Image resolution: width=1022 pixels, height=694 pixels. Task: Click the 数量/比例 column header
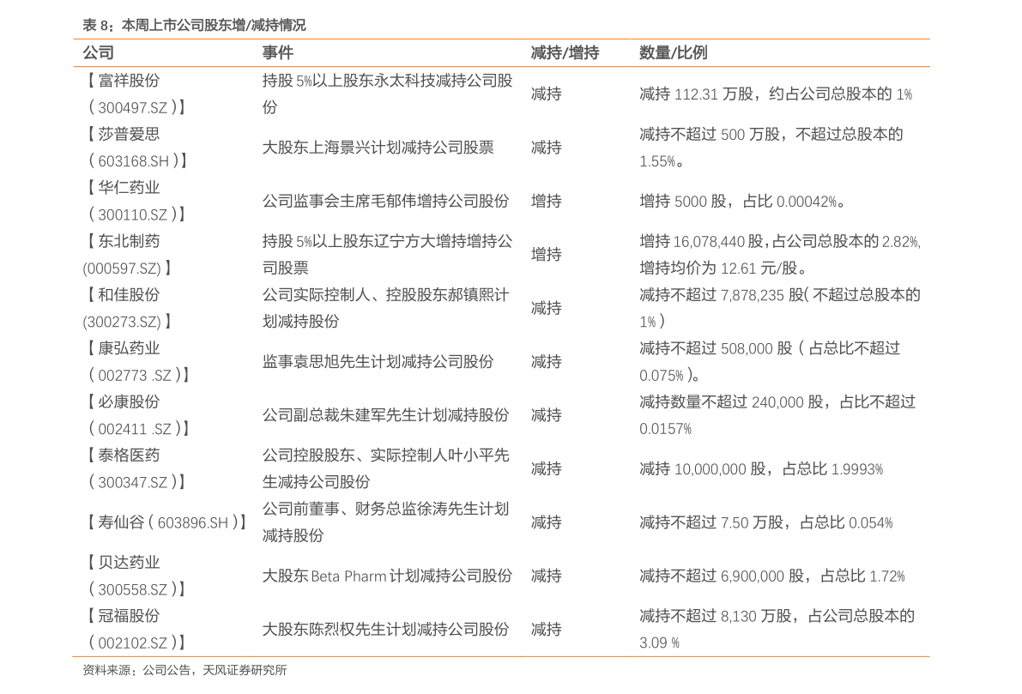673,53
